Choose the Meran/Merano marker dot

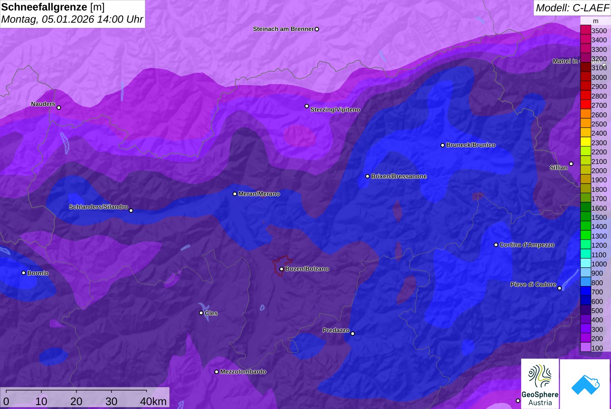pyautogui.click(x=235, y=194)
